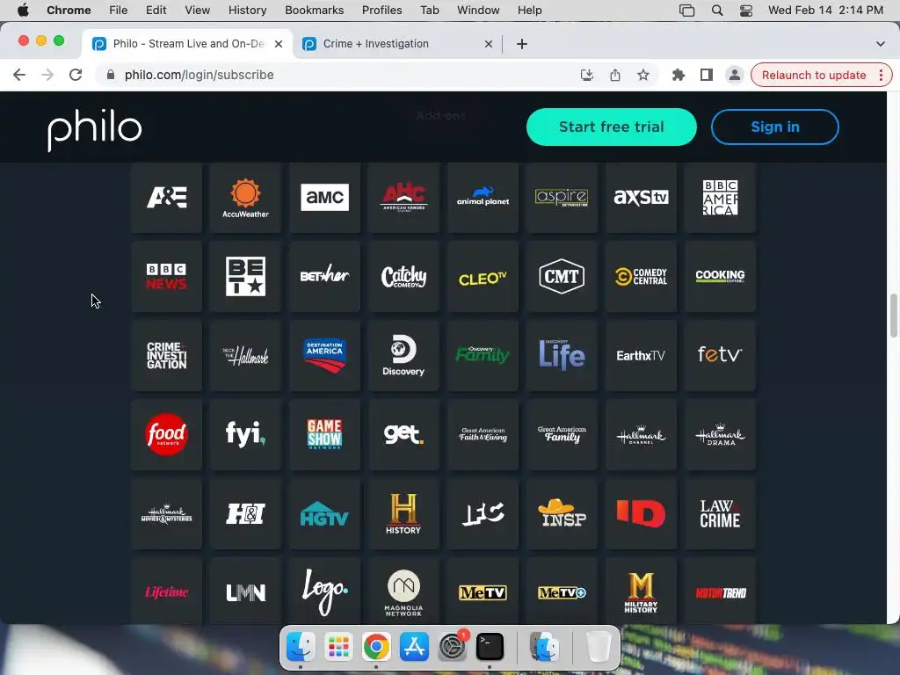Launch the App Store from the dock
This screenshot has height=675, width=900.
414,647
